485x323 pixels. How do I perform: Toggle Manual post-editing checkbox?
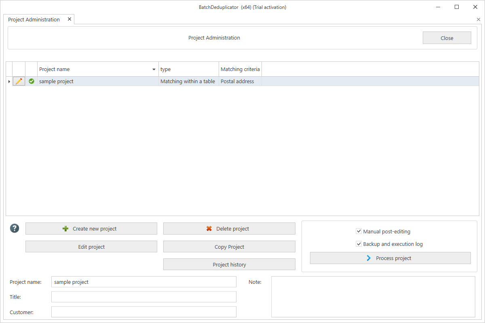pyautogui.click(x=358, y=231)
